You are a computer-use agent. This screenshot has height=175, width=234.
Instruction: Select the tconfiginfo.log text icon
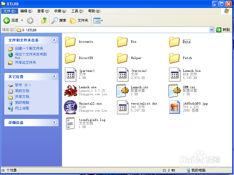click(x=70, y=123)
